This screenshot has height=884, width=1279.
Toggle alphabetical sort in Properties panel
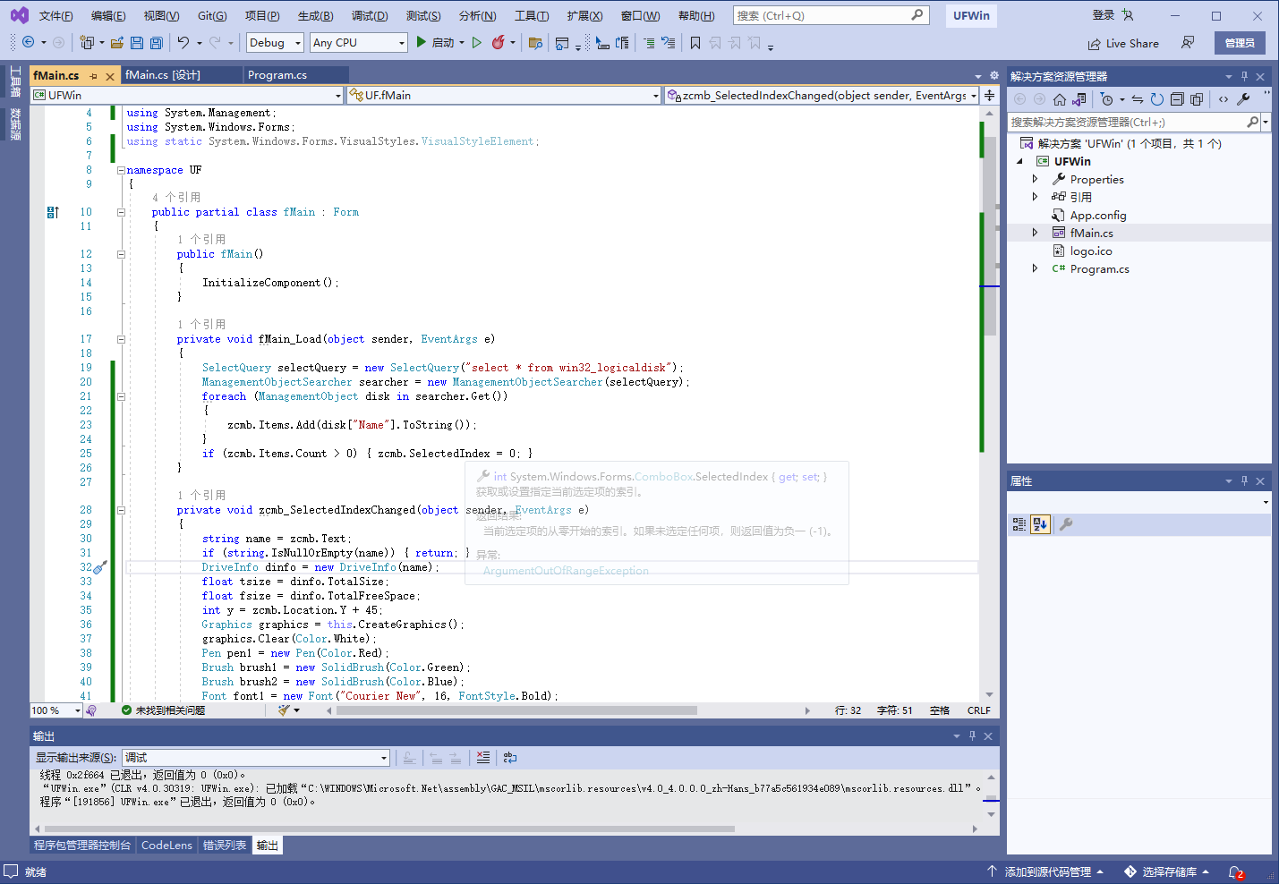click(1040, 524)
